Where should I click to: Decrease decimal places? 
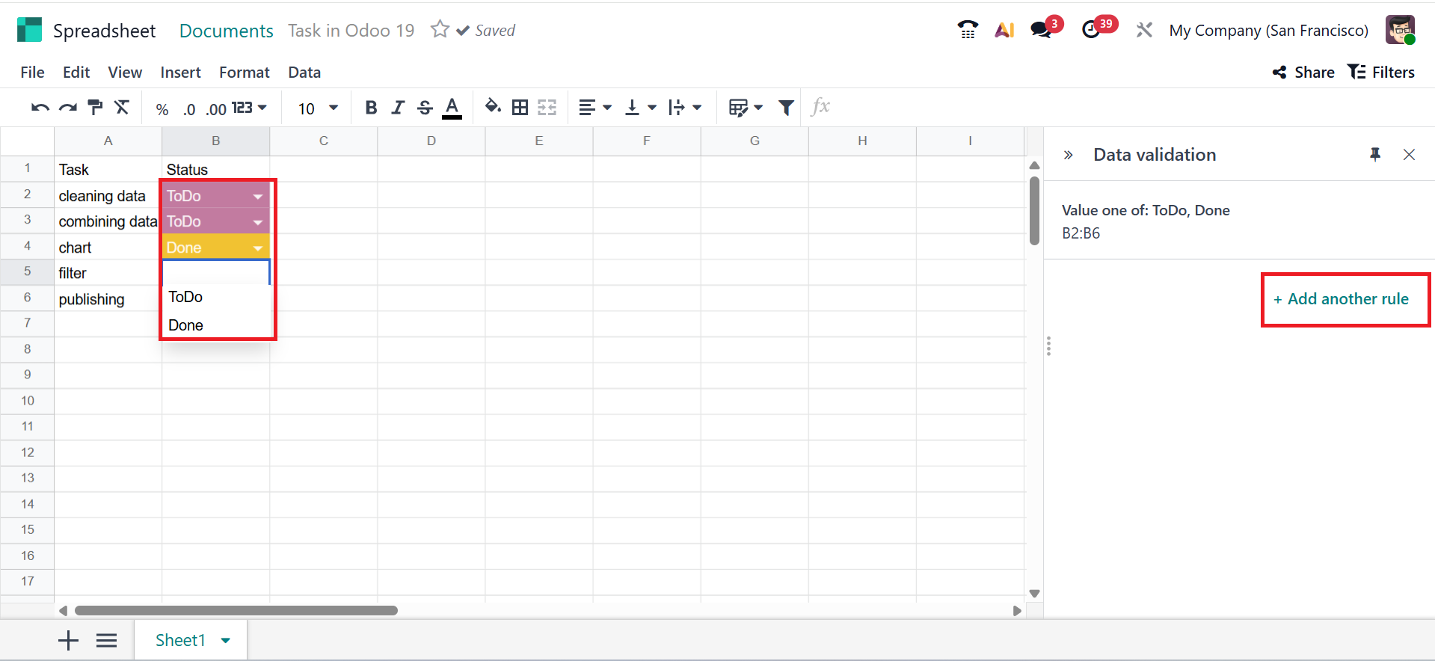pos(189,109)
